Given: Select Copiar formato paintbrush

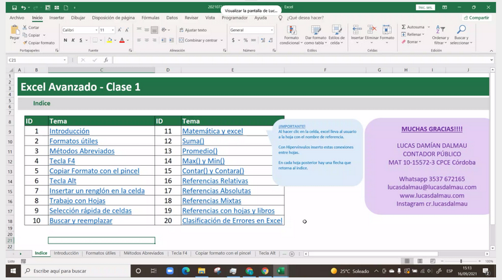Looking at the screenshot, I should tap(38, 43).
